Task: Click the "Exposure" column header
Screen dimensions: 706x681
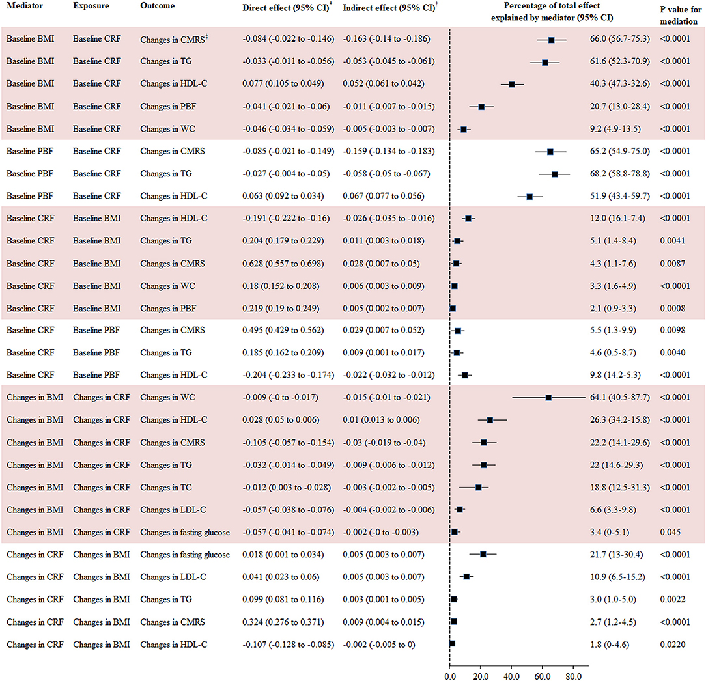Action: (x=91, y=6)
